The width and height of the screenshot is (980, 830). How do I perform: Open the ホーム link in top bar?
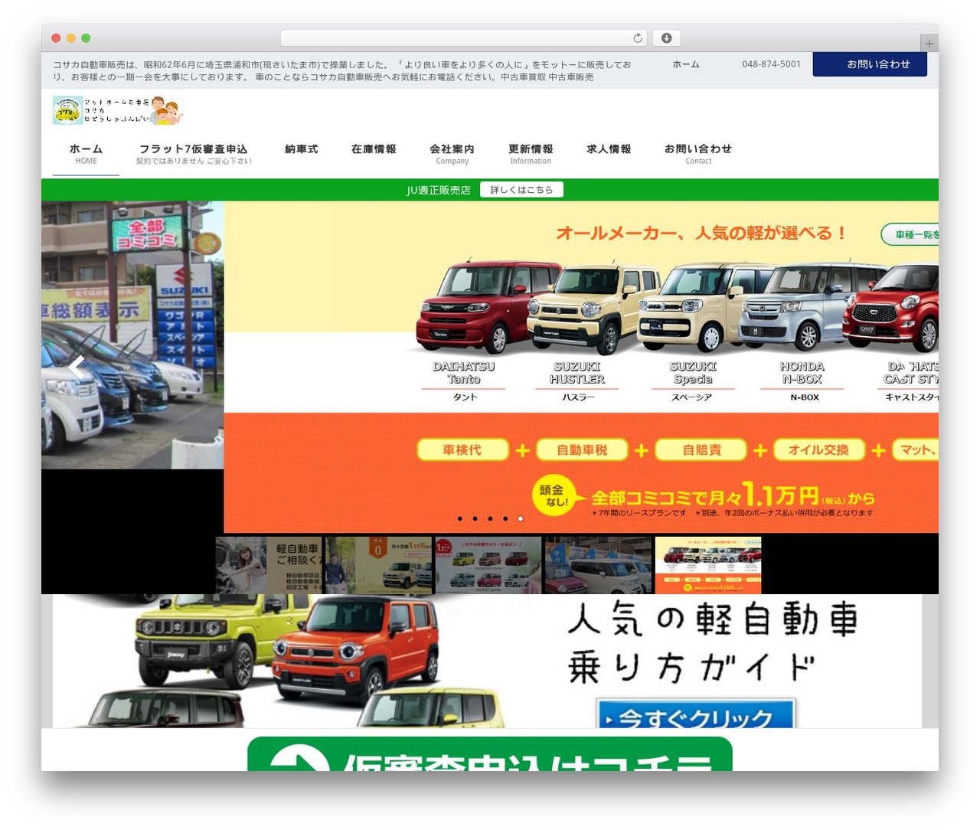pos(686,64)
